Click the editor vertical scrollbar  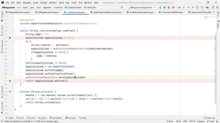coord(215,69)
